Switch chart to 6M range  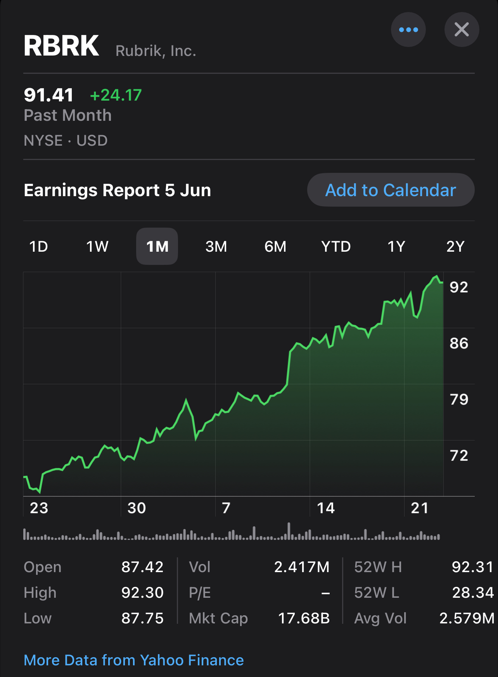275,246
